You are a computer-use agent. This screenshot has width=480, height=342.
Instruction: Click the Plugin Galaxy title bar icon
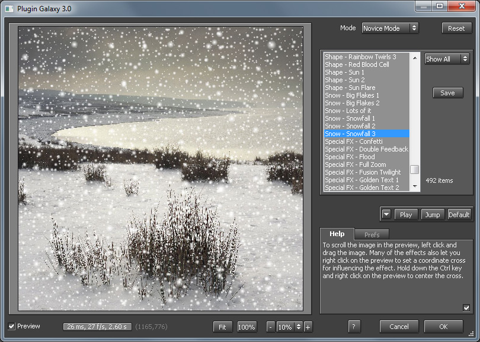[x=9, y=7]
